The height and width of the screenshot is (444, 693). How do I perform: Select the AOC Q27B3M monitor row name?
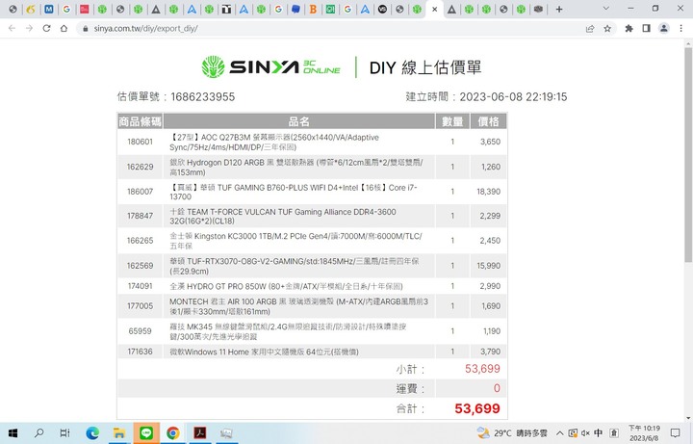click(x=274, y=142)
